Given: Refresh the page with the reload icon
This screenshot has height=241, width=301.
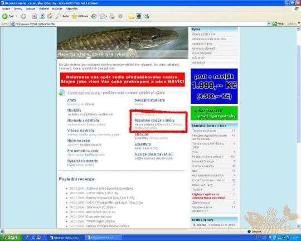Looking at the screenshot, I should coord(42,16).
